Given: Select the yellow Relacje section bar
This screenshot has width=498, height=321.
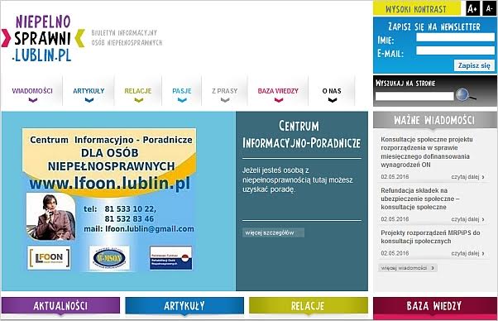Looking at the screenshot, I should coord(309,306).
